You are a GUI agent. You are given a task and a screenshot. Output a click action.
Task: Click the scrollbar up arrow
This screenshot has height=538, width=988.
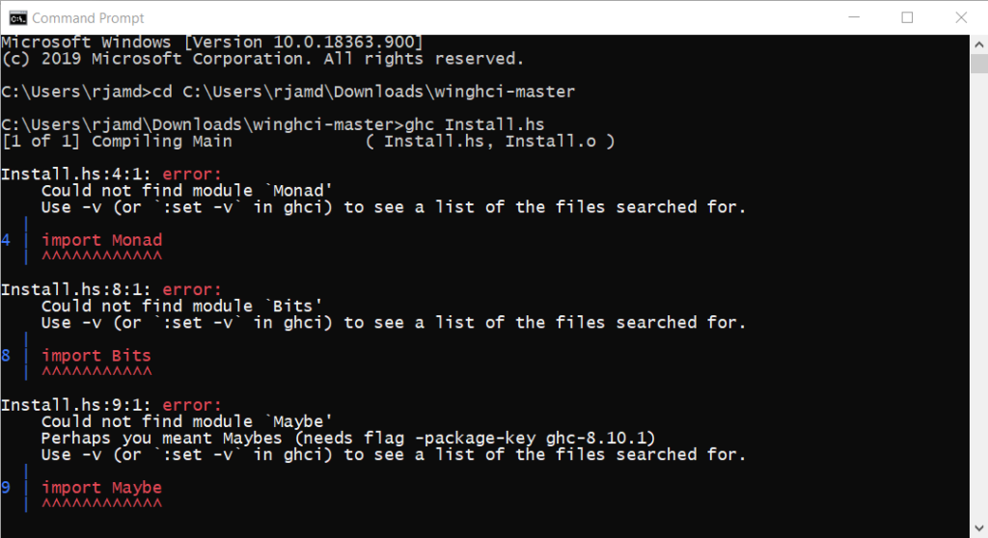979,43
